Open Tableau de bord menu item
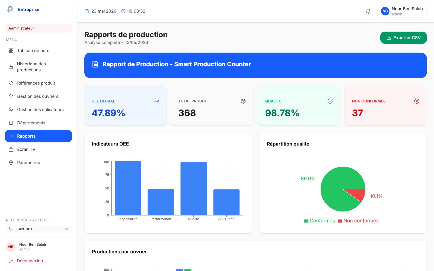The width and height of the screenshot is (434, 271). [39, 51]
